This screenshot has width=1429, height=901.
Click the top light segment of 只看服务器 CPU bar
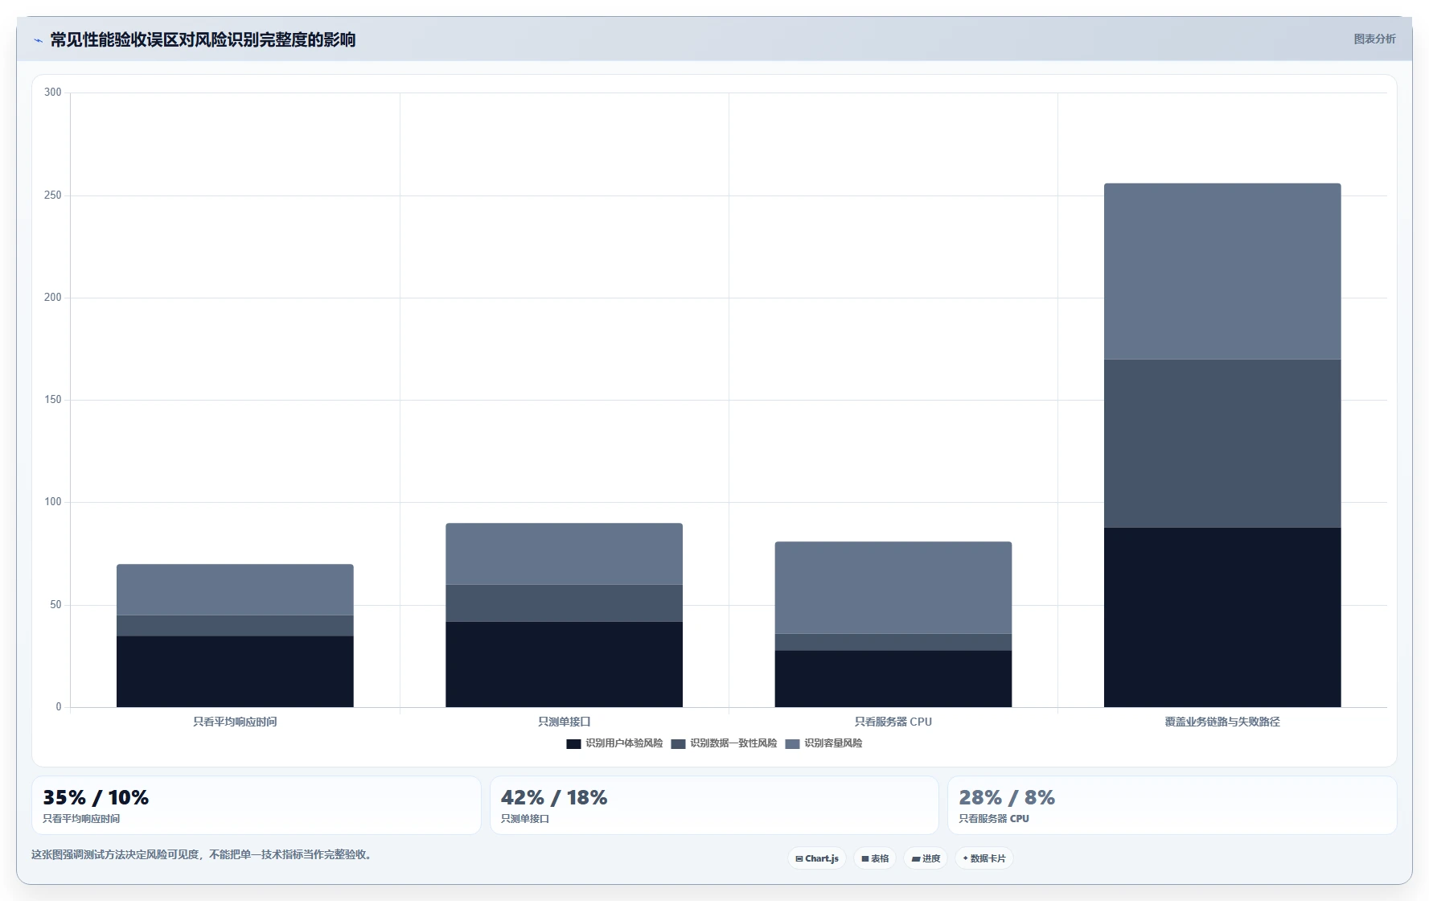(893, 588)
